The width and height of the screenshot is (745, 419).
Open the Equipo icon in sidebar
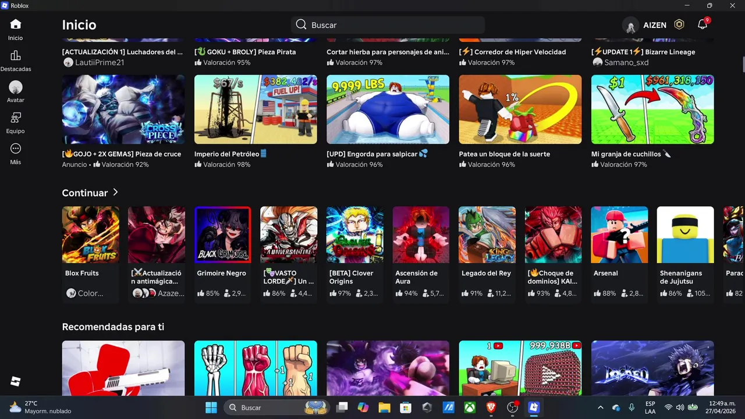16,118
